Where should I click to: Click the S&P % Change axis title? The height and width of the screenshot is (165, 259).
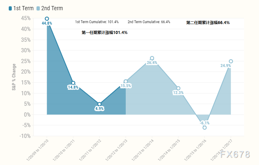coord(14,77)
